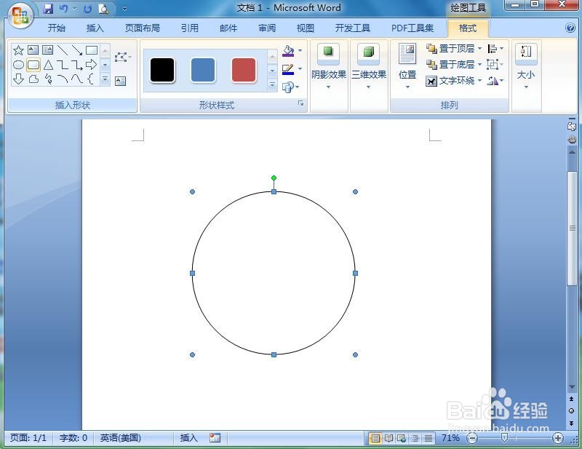Viewport: 582px width, 449px height.
Task: Select the left brace shape
Action: point(90,79)
